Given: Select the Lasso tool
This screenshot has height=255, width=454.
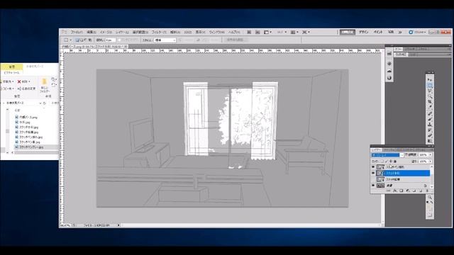Looking at the screenshot, I should pyautogui.click(x=430, y=91).
